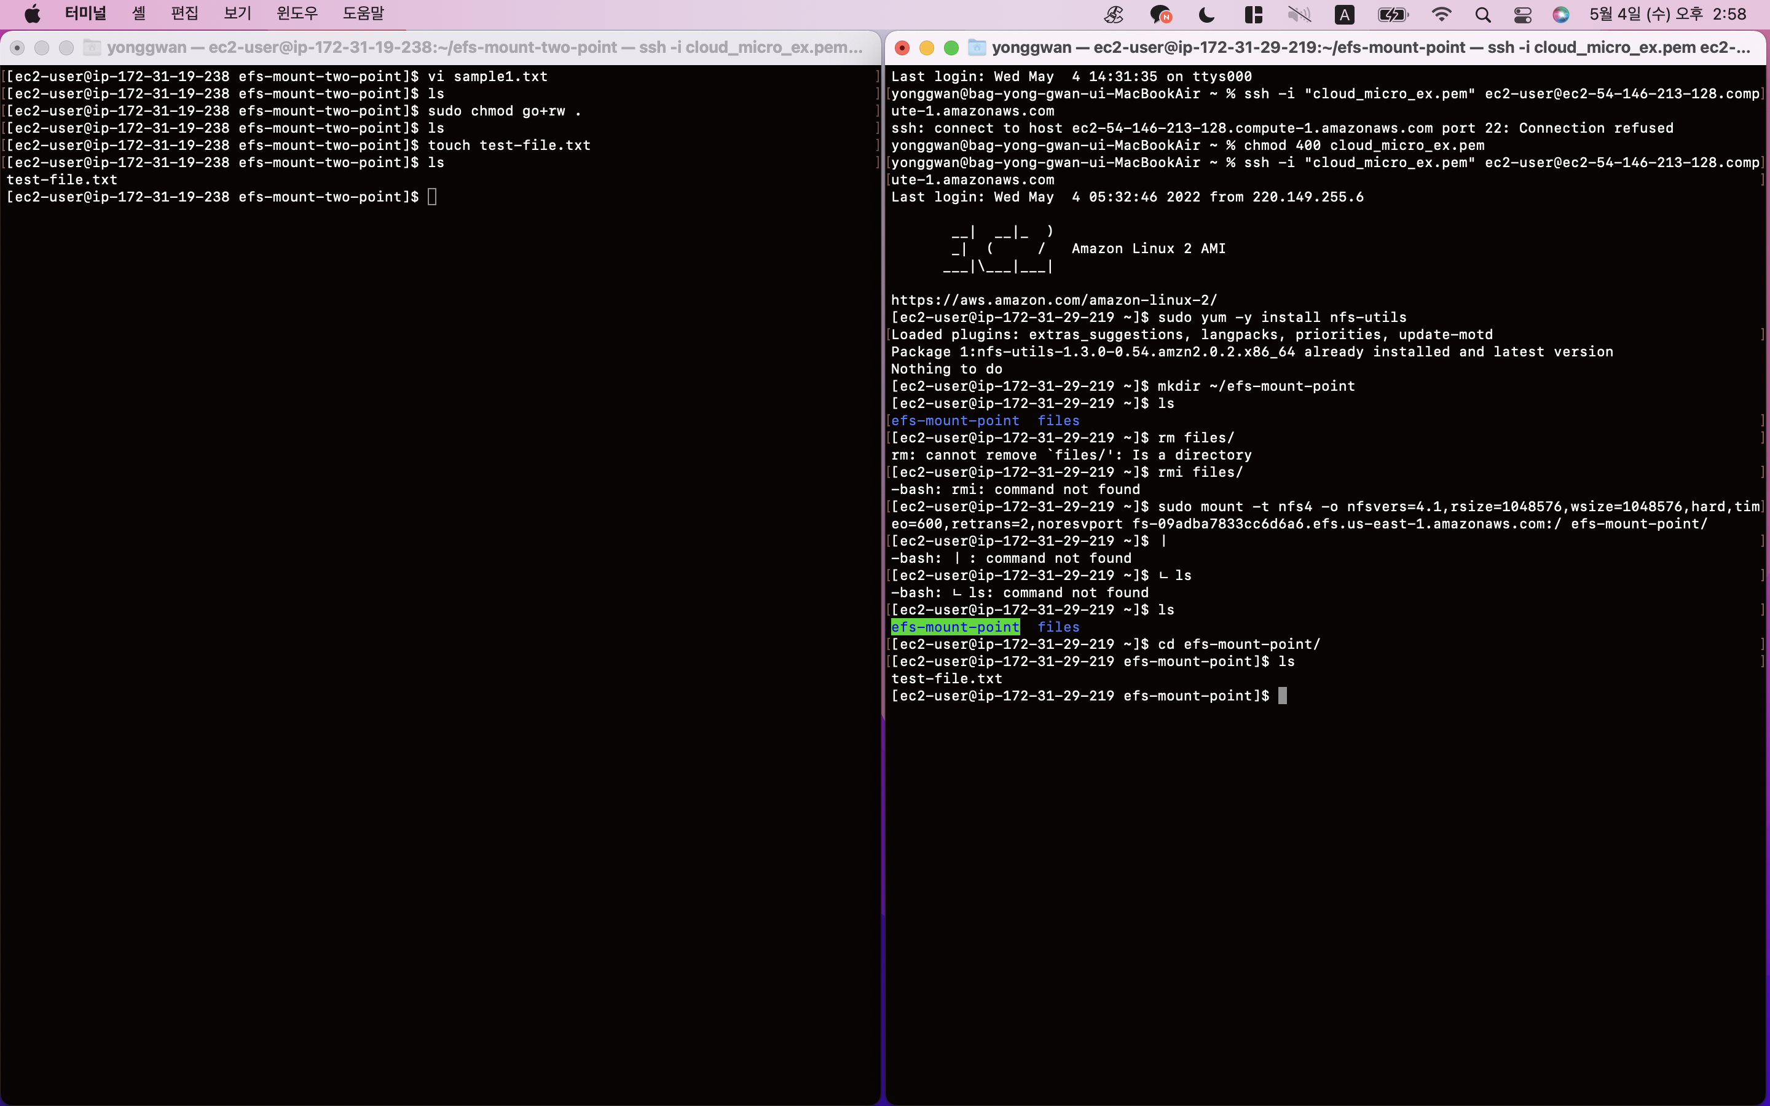Click 'Last login: Wed May 4 05:32:46' line

1127,197
